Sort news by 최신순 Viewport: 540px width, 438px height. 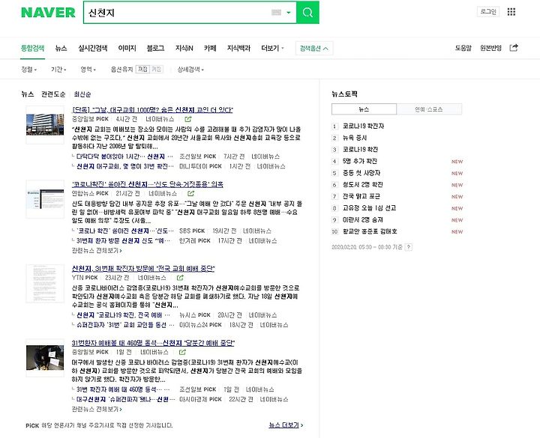[82, 94]
